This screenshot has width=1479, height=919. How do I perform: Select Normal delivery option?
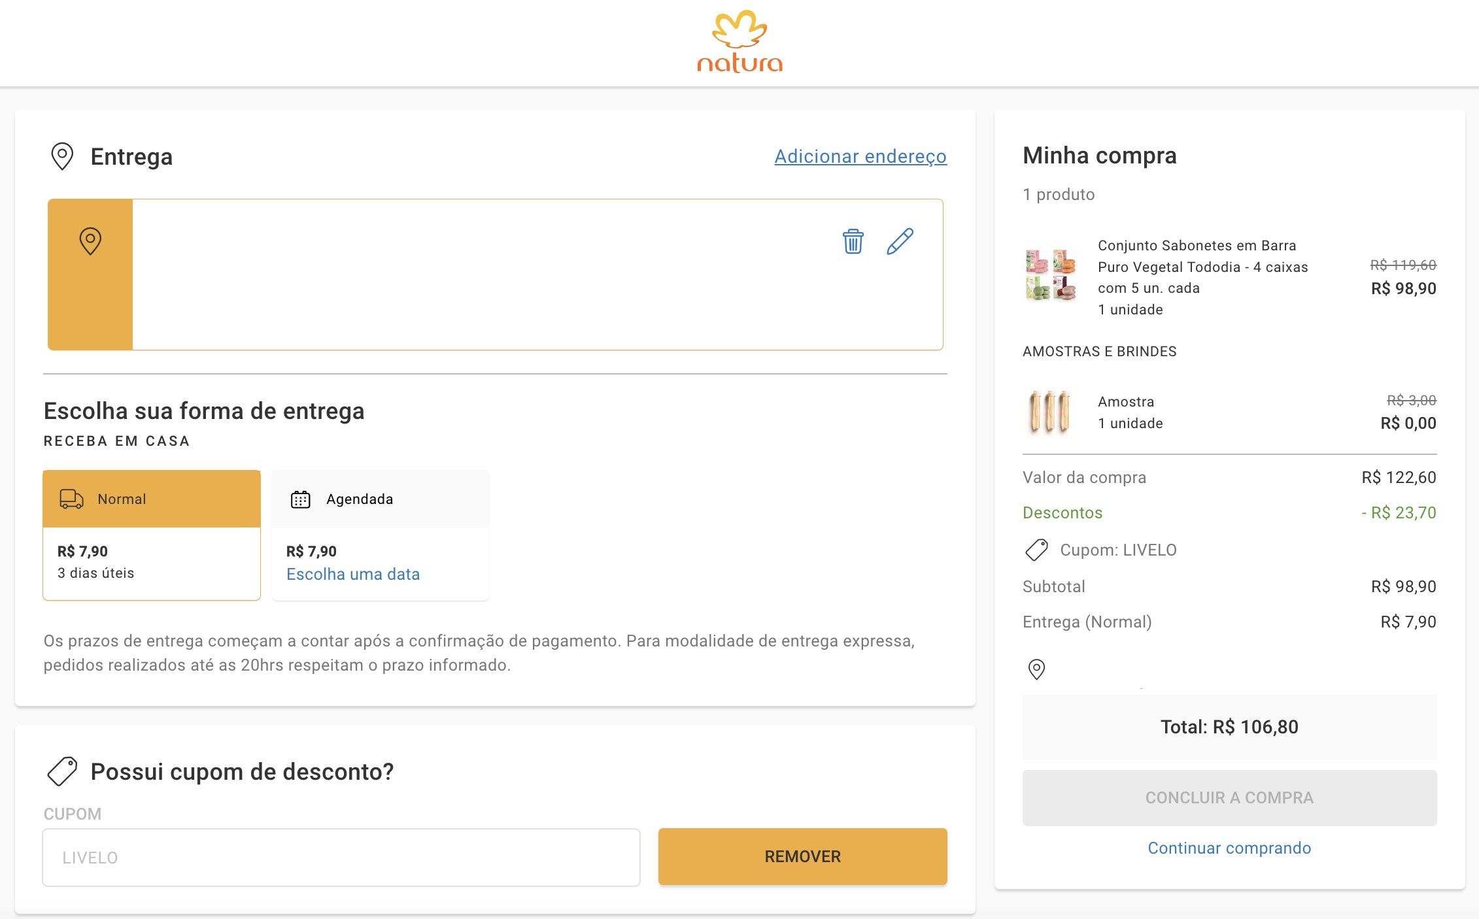point(152,535)
